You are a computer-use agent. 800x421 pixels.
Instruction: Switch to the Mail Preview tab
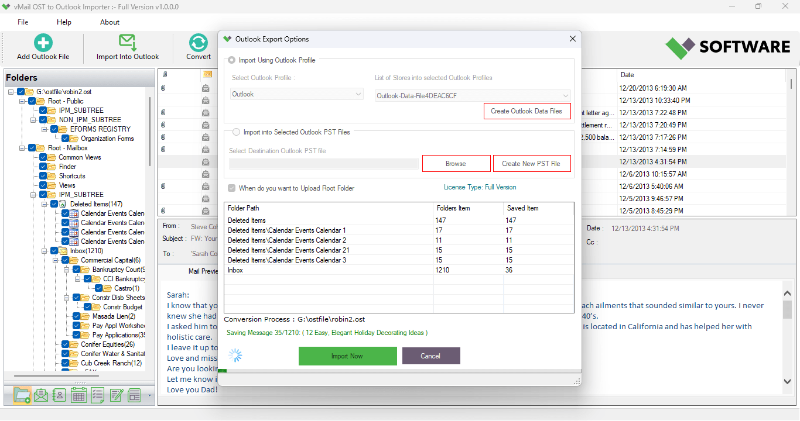[x=203, y=271]
